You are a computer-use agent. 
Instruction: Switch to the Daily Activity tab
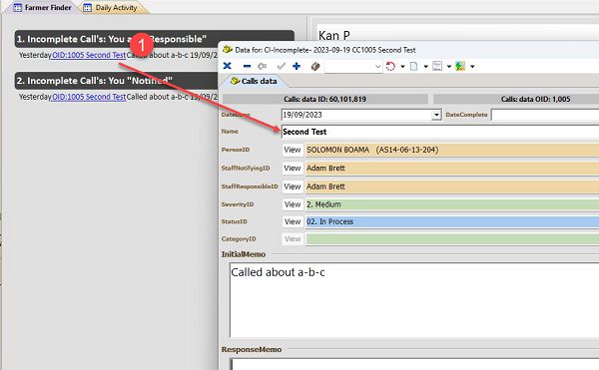point(111,8)
